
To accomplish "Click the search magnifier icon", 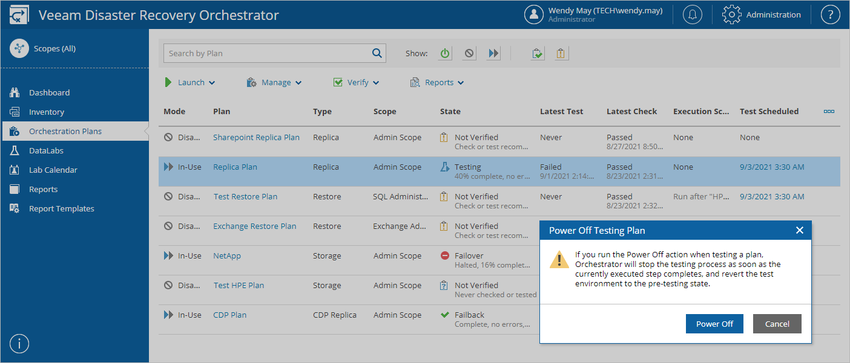I will (x=377, y=53).
